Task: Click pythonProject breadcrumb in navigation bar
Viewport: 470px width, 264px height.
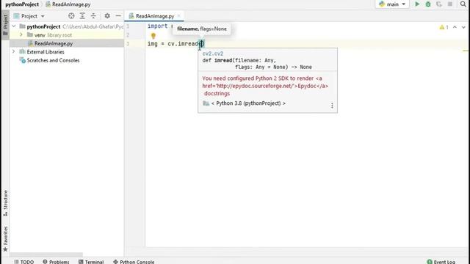Action: tap(22, 4)
